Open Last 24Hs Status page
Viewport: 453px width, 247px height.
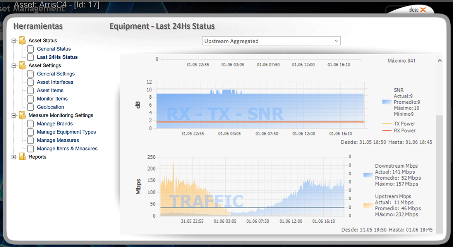(57, 57)
